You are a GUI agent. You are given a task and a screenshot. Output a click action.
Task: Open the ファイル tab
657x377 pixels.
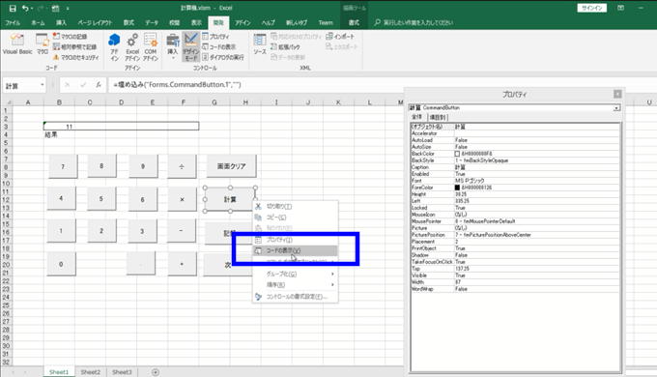click(x=13, y=22)
